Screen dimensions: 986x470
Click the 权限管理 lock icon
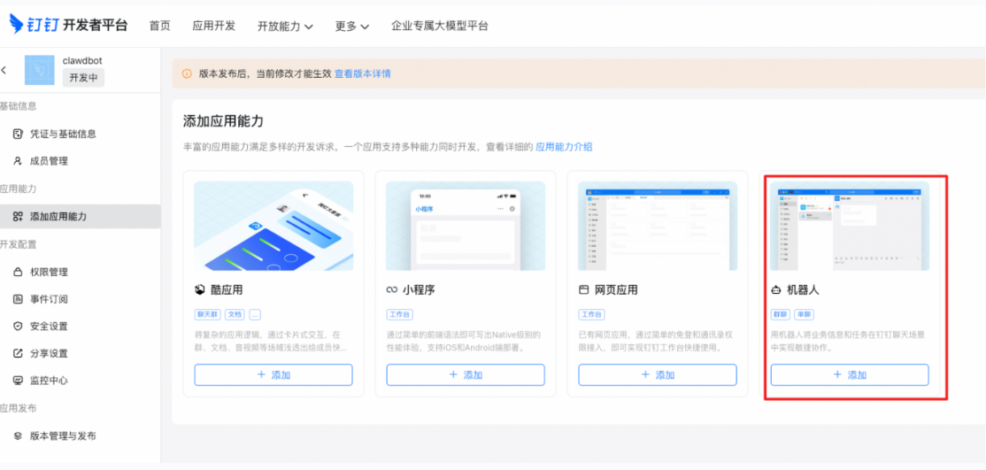click(x=18, y=272)
